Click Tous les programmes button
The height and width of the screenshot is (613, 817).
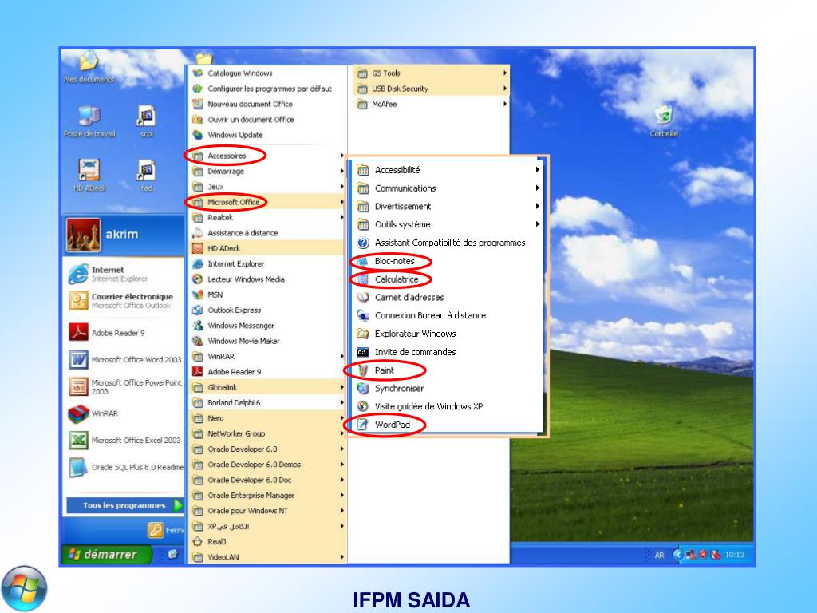125,505
